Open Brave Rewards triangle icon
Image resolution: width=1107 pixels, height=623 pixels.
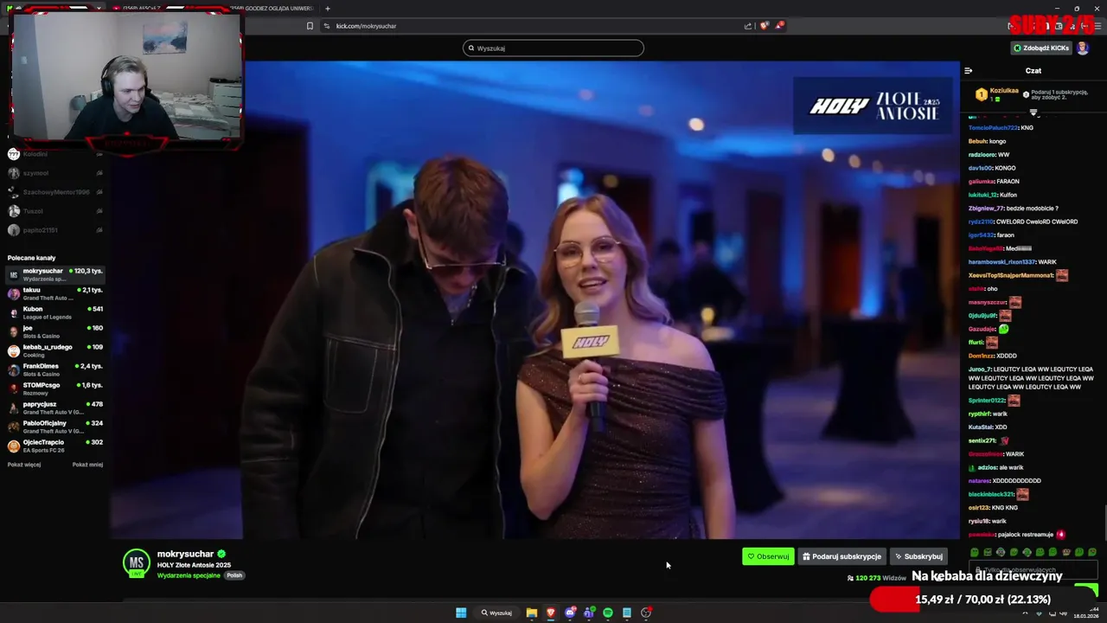[x=779, y=26]
